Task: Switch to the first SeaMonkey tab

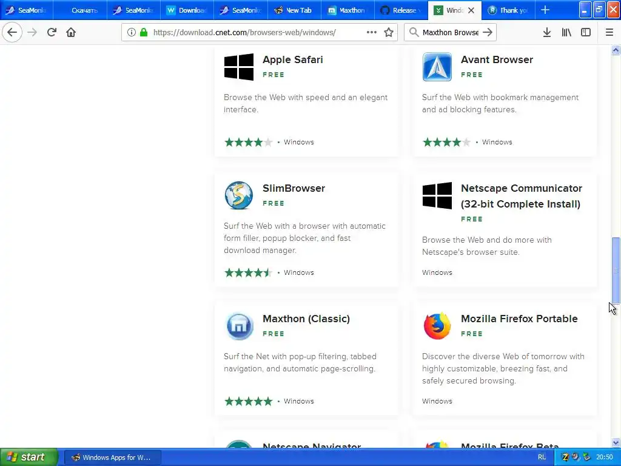Action: [27, 10]
